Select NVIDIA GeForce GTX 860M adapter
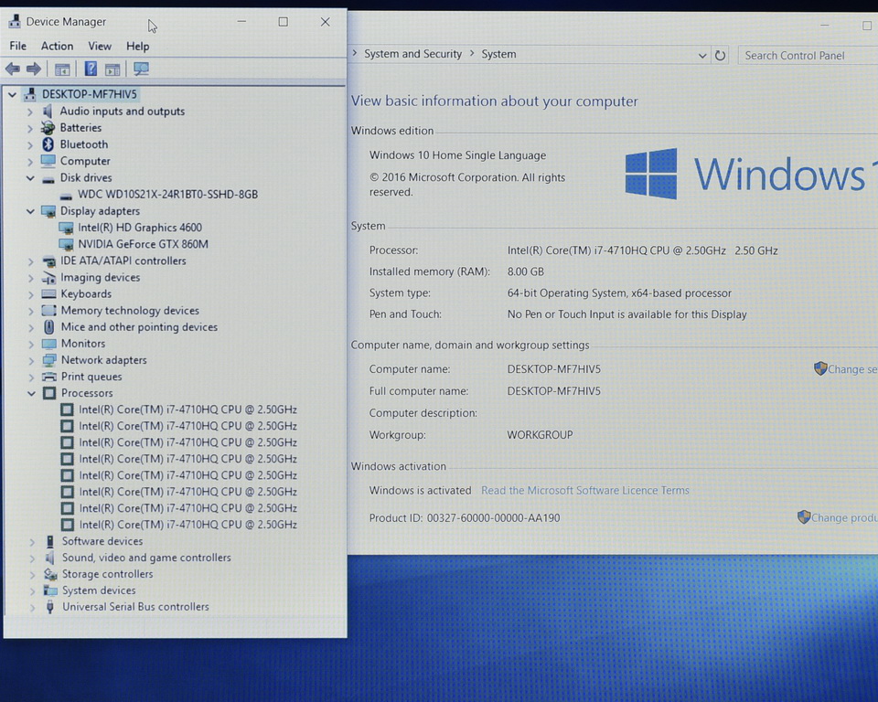The image size is (878, 702). 143,244
